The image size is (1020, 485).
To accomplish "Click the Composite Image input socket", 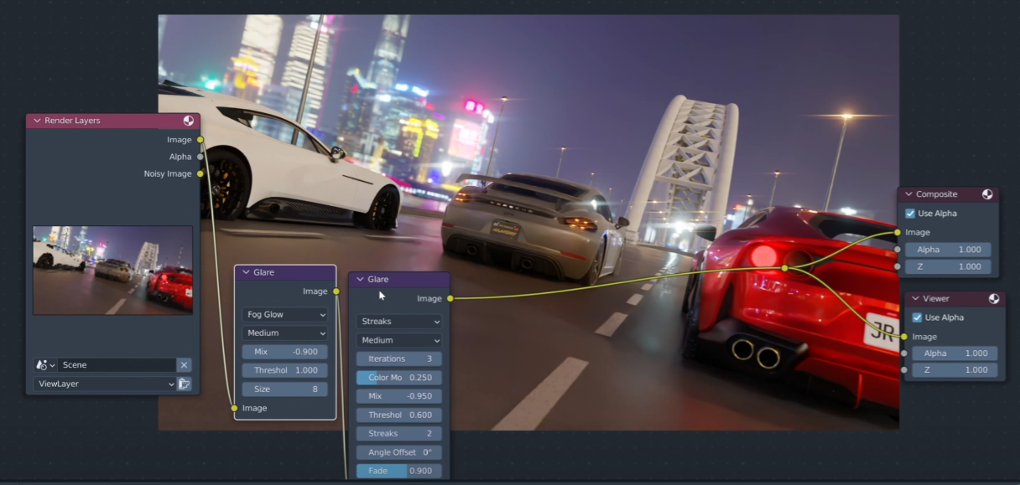I will 898,232.
